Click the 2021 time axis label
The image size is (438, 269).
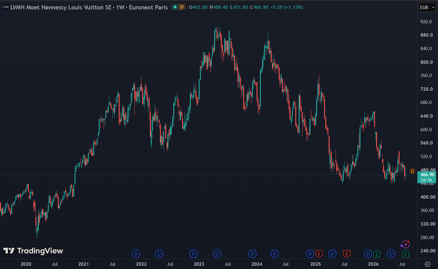click(x=84, y=264)
